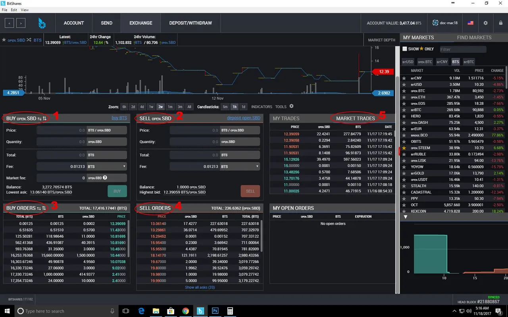Click vertical swap arrows in BUY open.SBD header
The width and height of the screenshot is (508, 317).
[x=44, y=118]
